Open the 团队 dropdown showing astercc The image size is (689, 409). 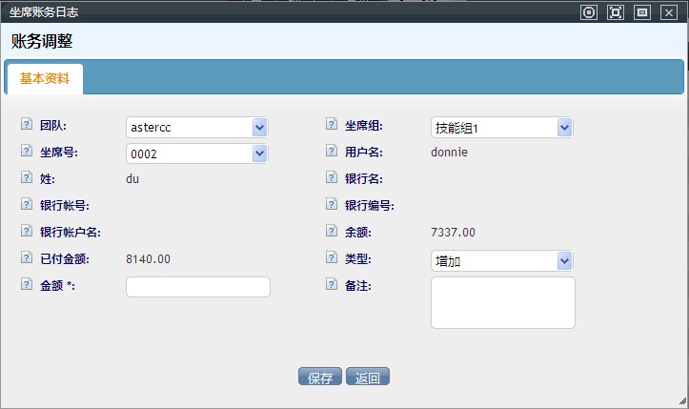pos(197,127)
